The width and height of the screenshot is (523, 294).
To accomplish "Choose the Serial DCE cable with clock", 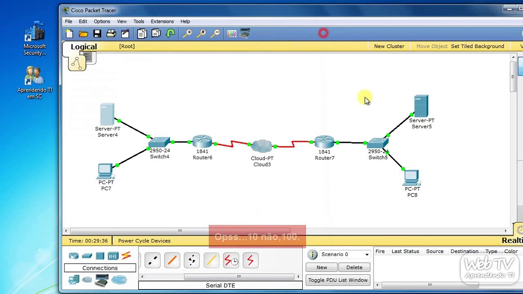I will click(x=231, y=261).
